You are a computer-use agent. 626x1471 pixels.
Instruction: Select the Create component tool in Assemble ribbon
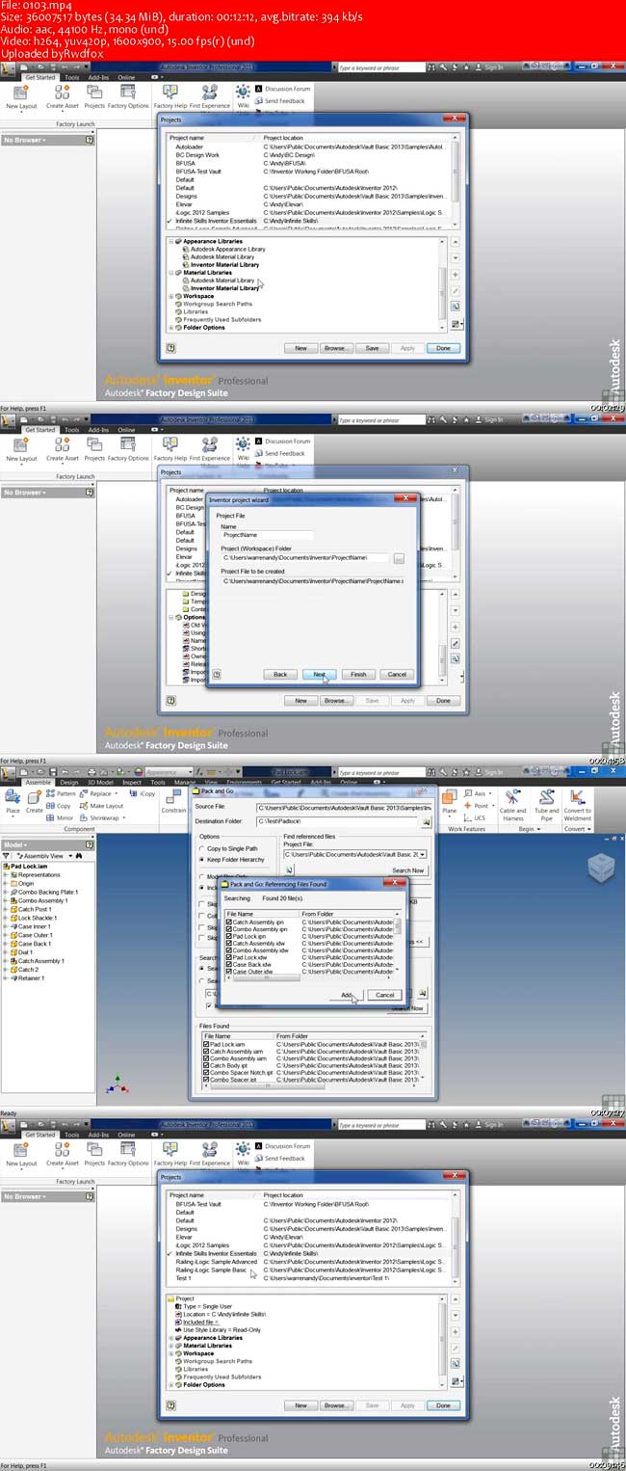(34, 802)
